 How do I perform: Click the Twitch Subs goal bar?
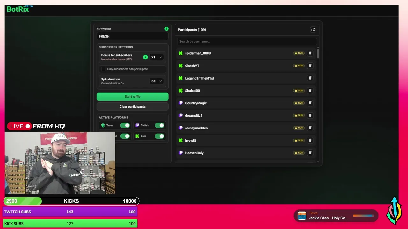pos(70,212)
